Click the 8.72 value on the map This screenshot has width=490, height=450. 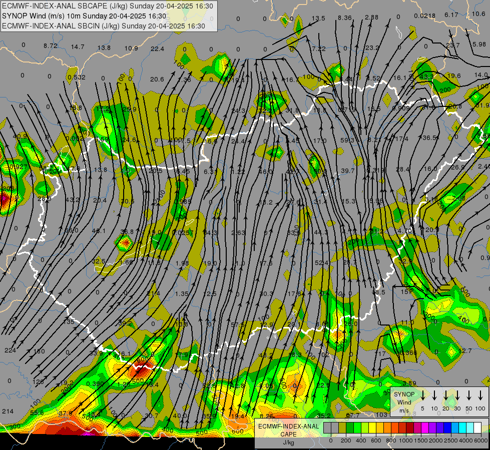tap(51, 46)
